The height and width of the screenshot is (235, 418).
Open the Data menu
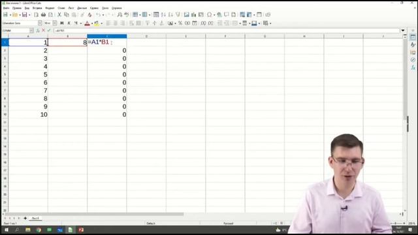[82, 8]
